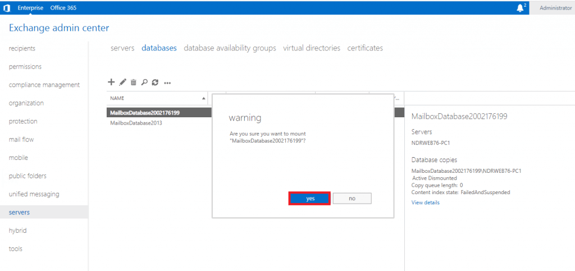Switch to the servers tab
The height and width of the screenshot is (271, 575).
click(x=122, y=48)
